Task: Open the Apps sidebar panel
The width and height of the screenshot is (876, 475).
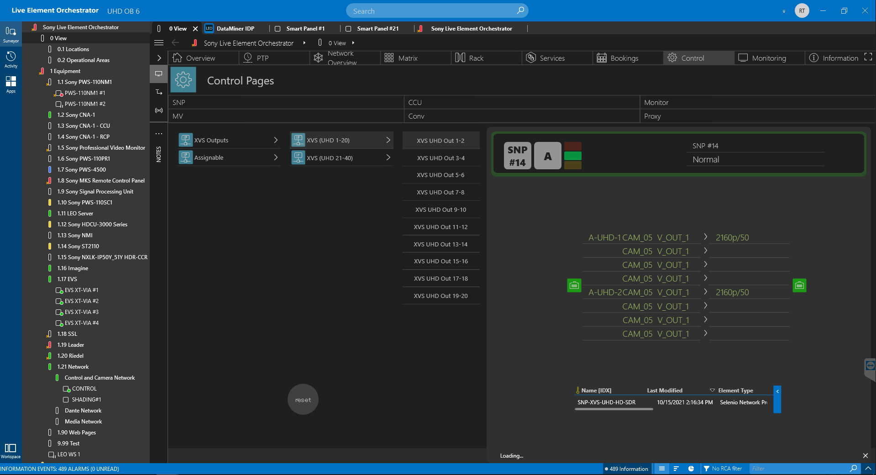Action: pos(11,85)
